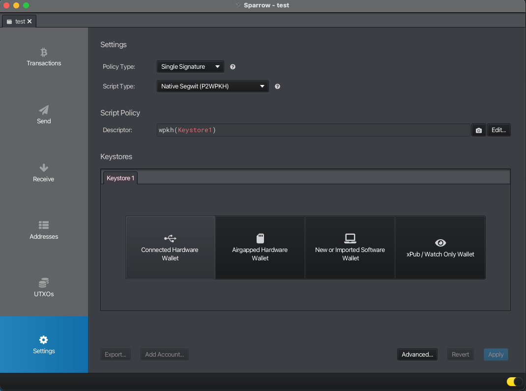This screenshot has width=526, height=391.
Task: Toggle the server connection switch
Action: click(515, 382)
